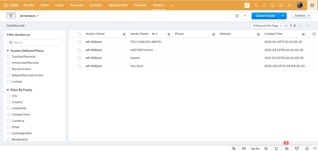Open the 10 Records Per Page dropdown
The image size is (318, 151).
pos(267,26)
